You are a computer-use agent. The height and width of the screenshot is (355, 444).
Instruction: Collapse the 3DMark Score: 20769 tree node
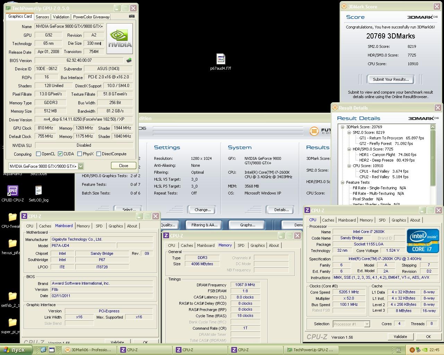pyautogui.click(x=343, y=127)
